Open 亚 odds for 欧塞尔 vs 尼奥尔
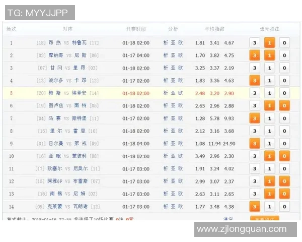Viewport: 302px width, 242px height. pyautogui.click(x=173, y=169)
